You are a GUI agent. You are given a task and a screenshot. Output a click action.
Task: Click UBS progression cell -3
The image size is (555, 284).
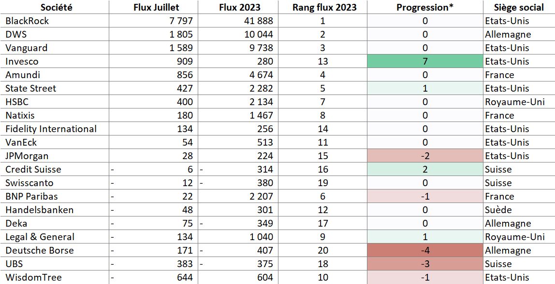coord(425,264)
